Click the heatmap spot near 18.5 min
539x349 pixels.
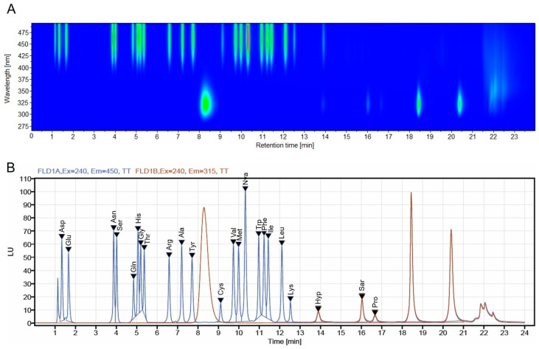coord(419,103)
